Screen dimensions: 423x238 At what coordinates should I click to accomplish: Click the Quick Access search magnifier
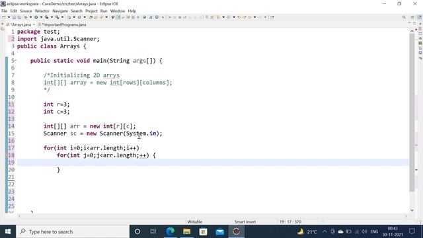[404, 17]
